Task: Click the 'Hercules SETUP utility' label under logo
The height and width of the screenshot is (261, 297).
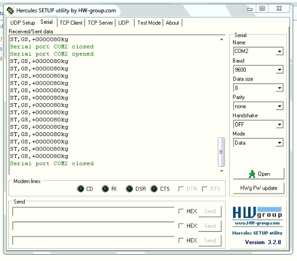Action: click(257, 233)
